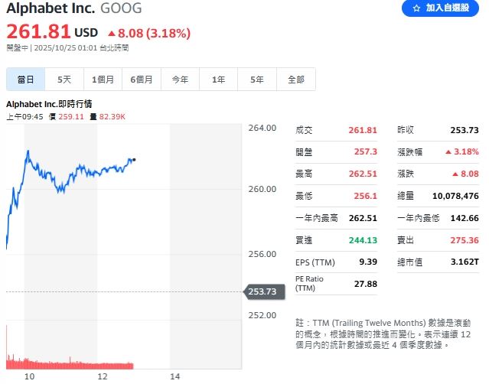Click the 總市值 3.162T value
This screenshot has width=489, height=384.
(x=465, y=262)
